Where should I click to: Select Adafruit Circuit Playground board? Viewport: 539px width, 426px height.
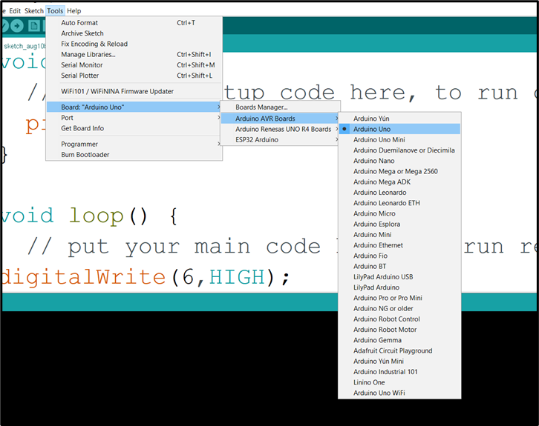pos(399,351)
